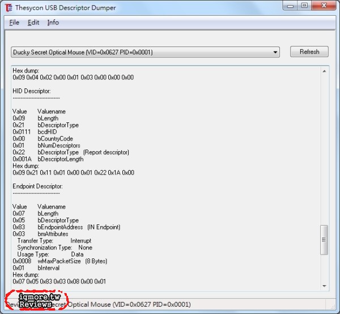
Task: Click the 'wMaxPacketSize (8 Bytes)' line
Action: coord(60,261)
